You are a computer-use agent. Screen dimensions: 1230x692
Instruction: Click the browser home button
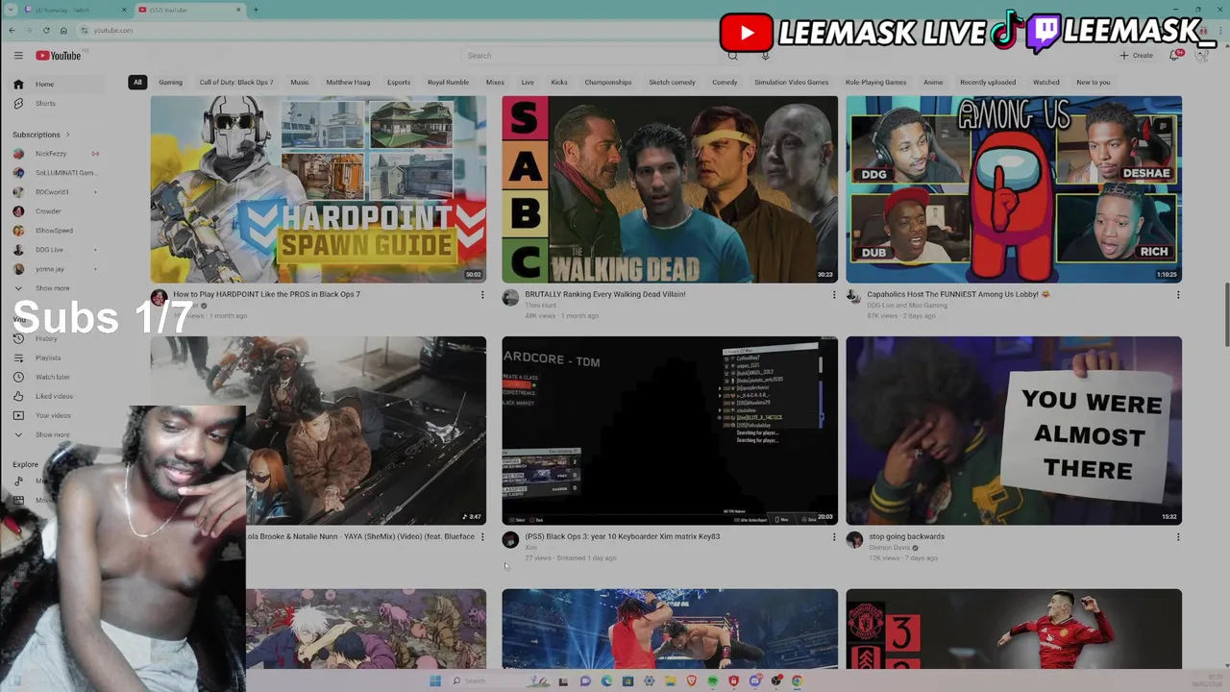click(62, 30)
